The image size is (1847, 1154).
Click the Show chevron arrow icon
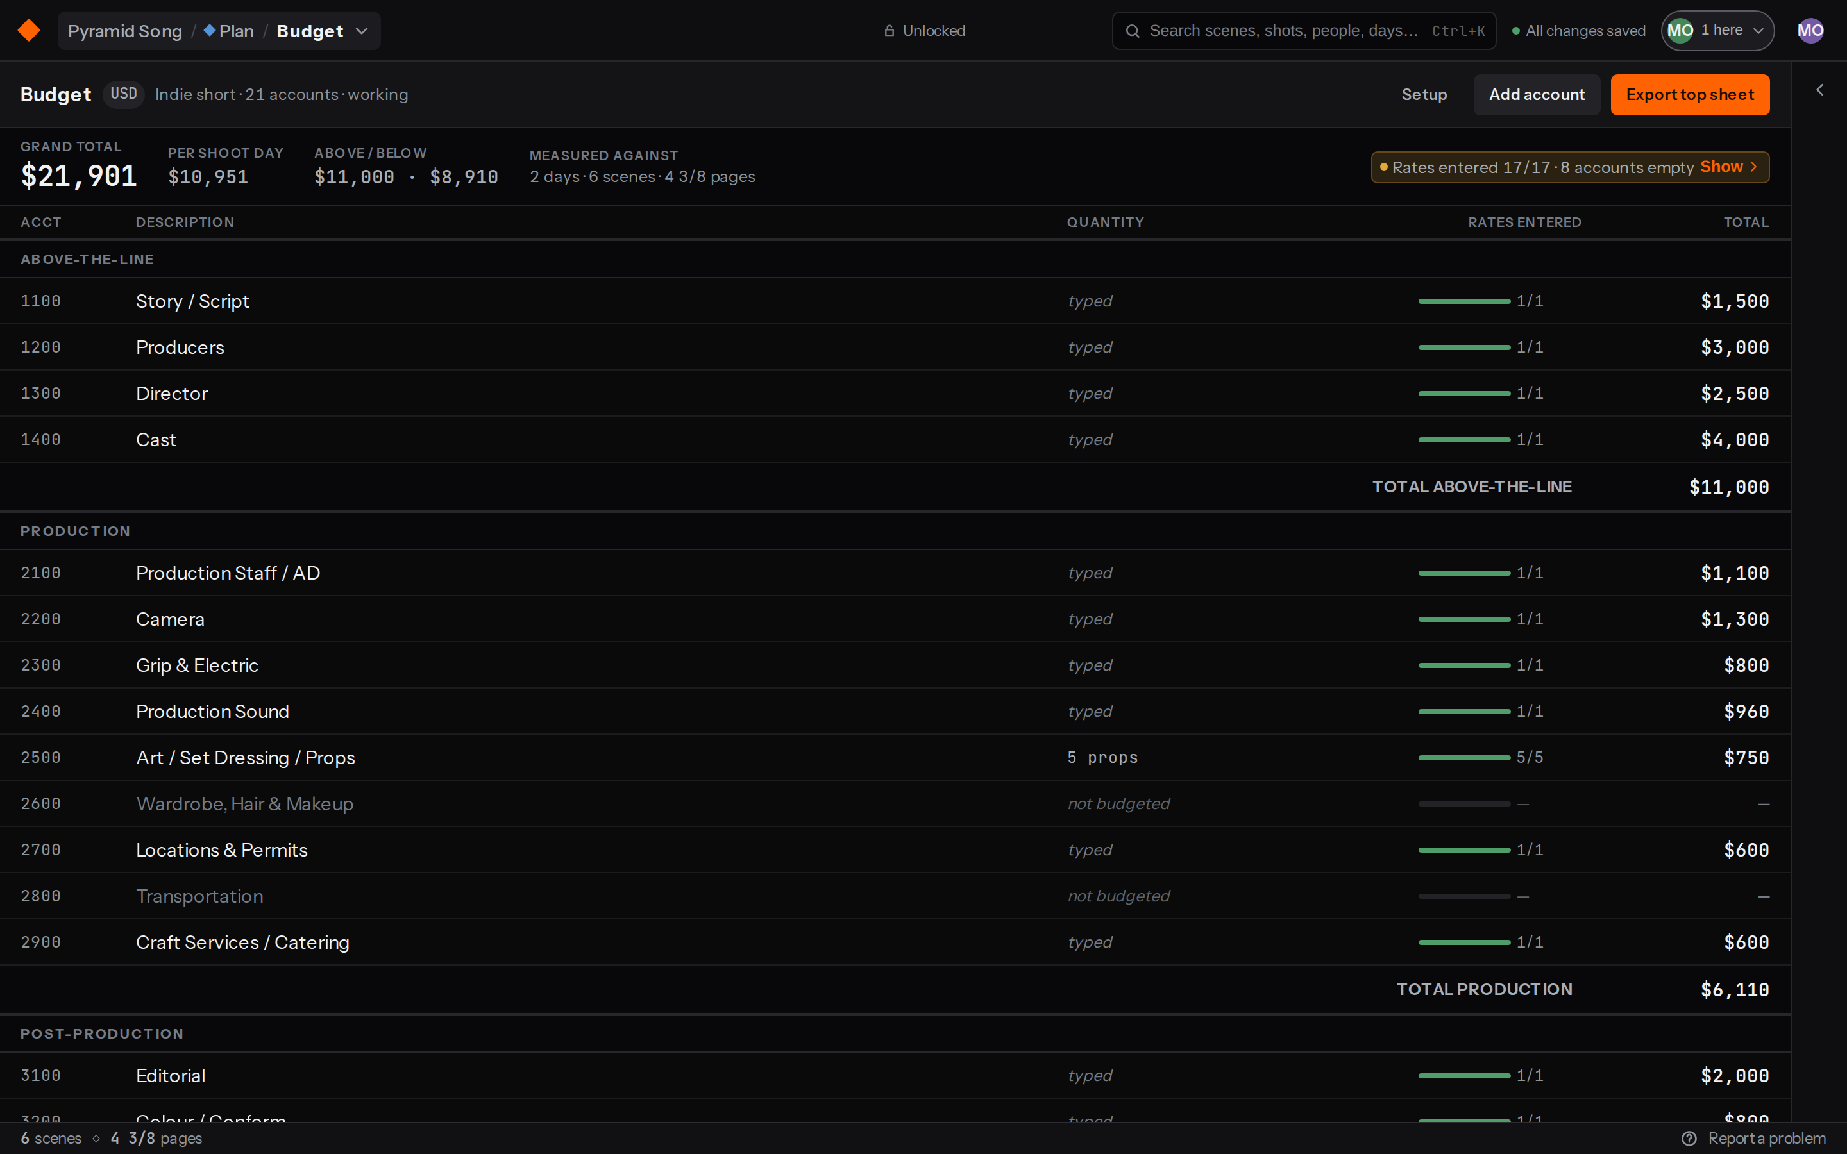[x=1754, y=167]
